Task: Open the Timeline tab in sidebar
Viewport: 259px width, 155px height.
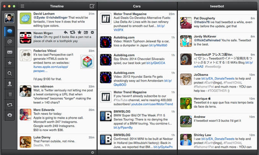Action: 9,31
